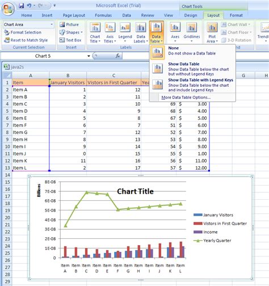This screenshot has width=269, height=286.
Task: Click the Chart Title text
Action: click(135, 191)
